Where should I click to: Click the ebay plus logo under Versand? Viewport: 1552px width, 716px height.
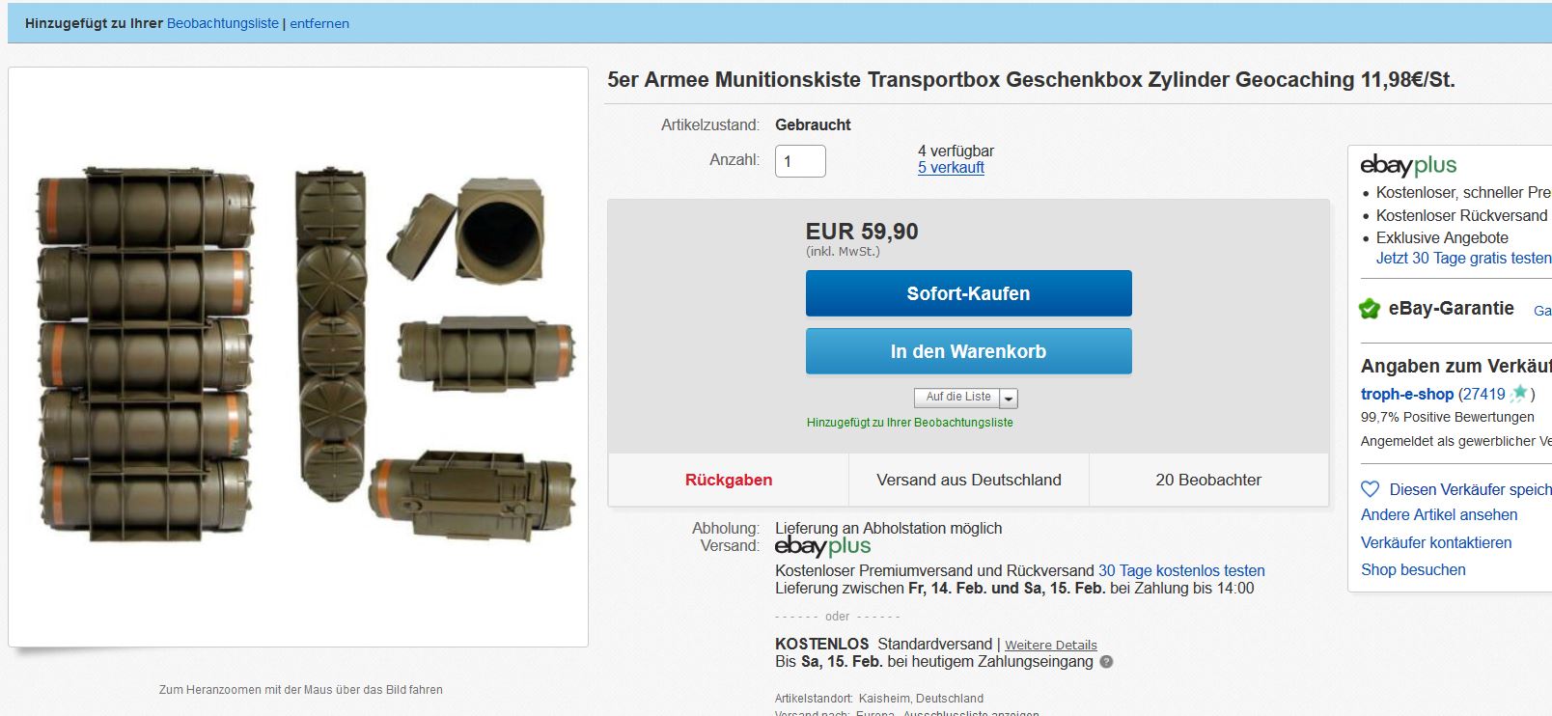[x=822, y=547]
